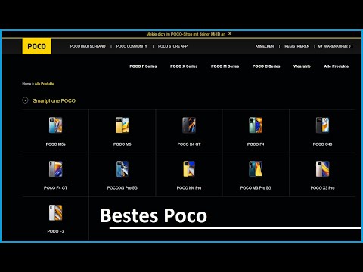Select the POCO M5s phone image

pos(55,125)
